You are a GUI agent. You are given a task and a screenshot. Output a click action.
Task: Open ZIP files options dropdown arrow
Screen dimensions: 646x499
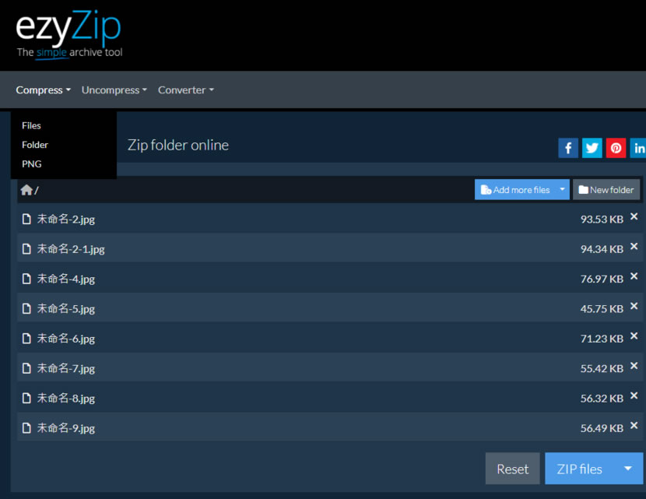627,469
